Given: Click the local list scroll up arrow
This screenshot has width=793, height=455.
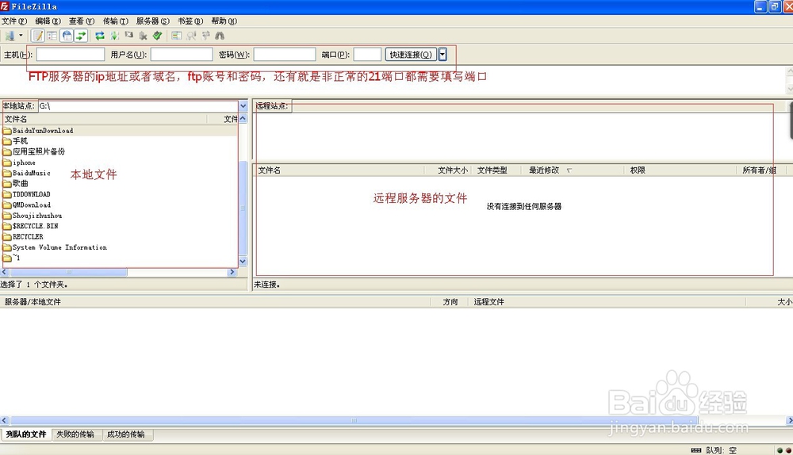Looking at the screenshot, I should click(243, 118).
